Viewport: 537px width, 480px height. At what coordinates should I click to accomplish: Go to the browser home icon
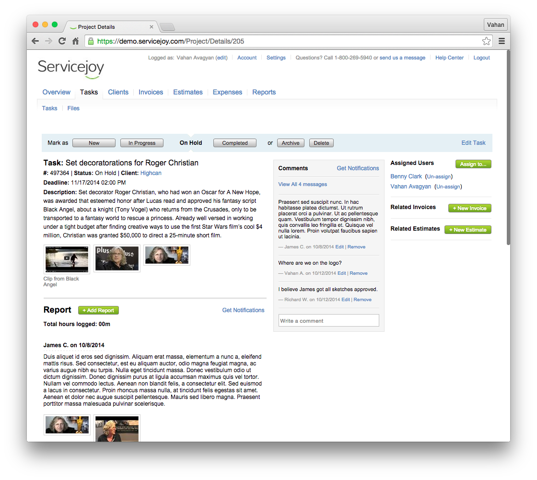click(75, 41)
